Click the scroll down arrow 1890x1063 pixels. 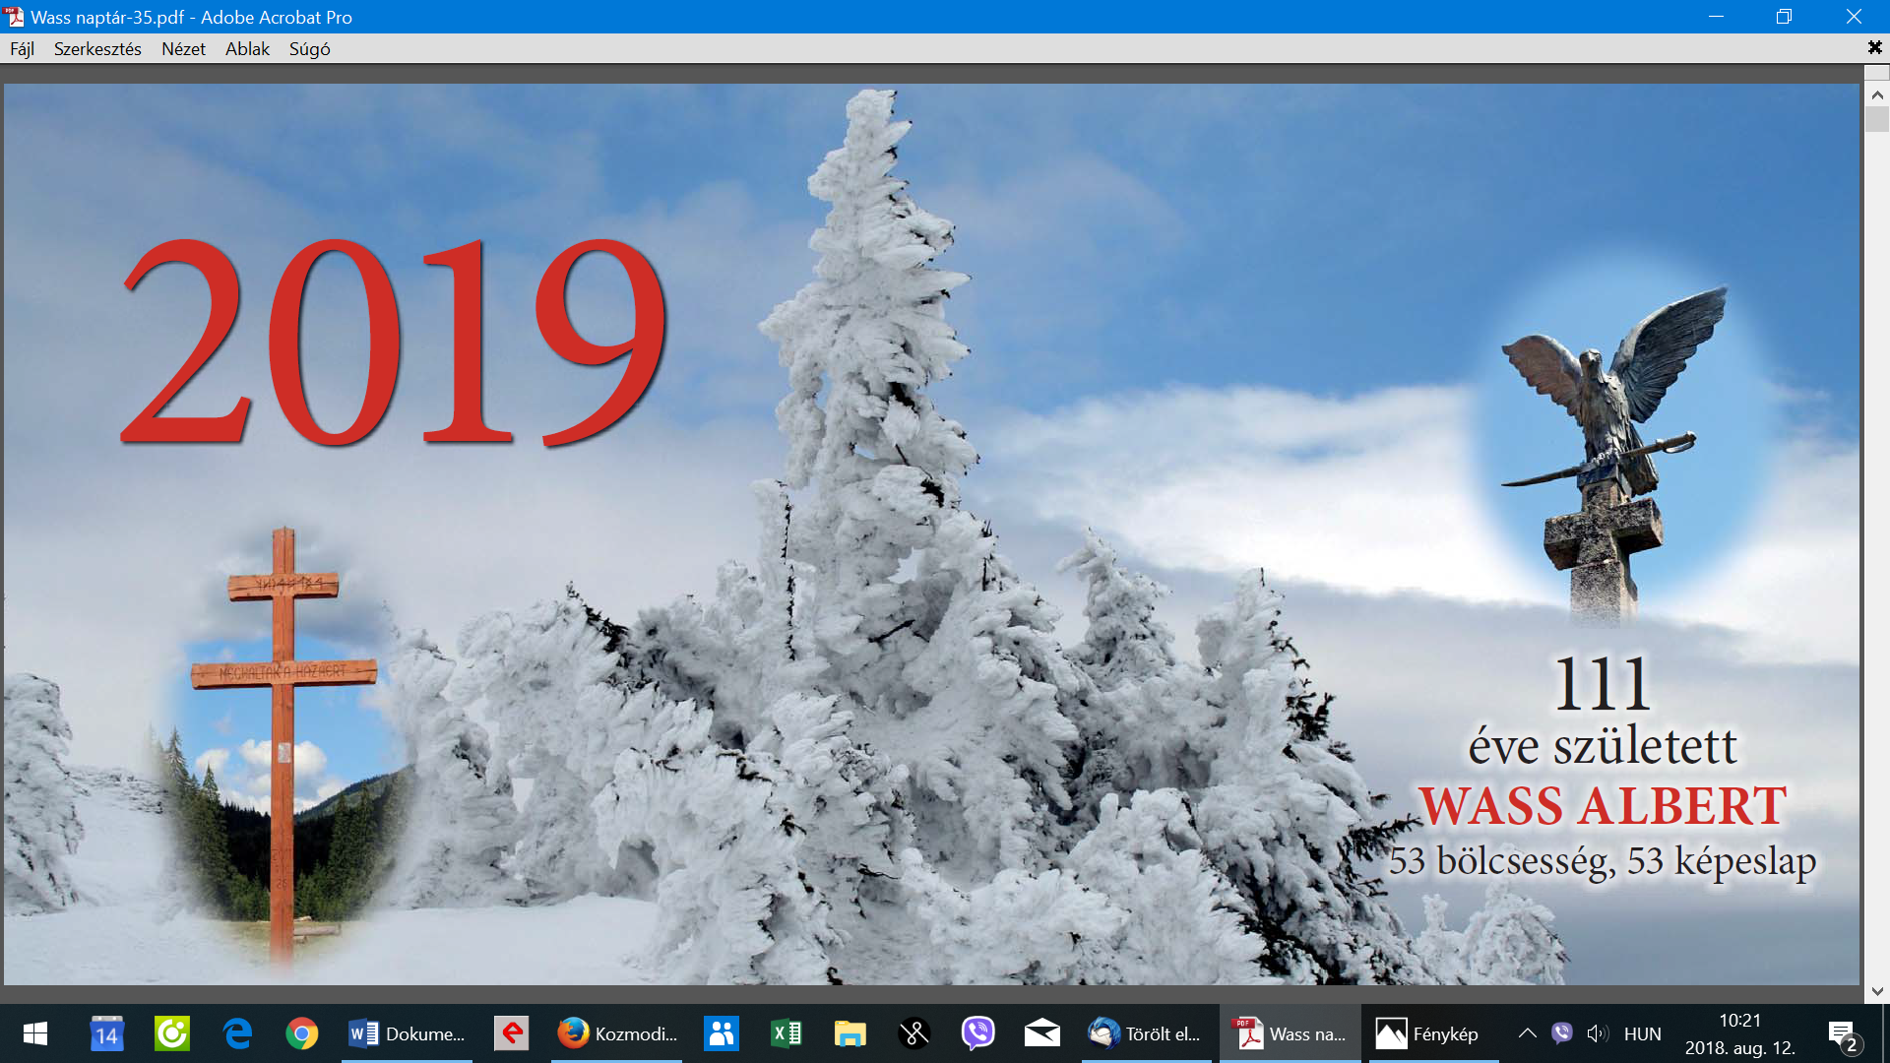tap(1877, 991)
